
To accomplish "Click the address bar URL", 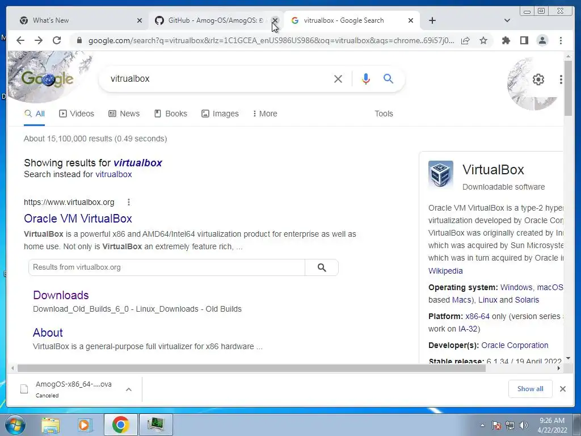I will 271,40.
